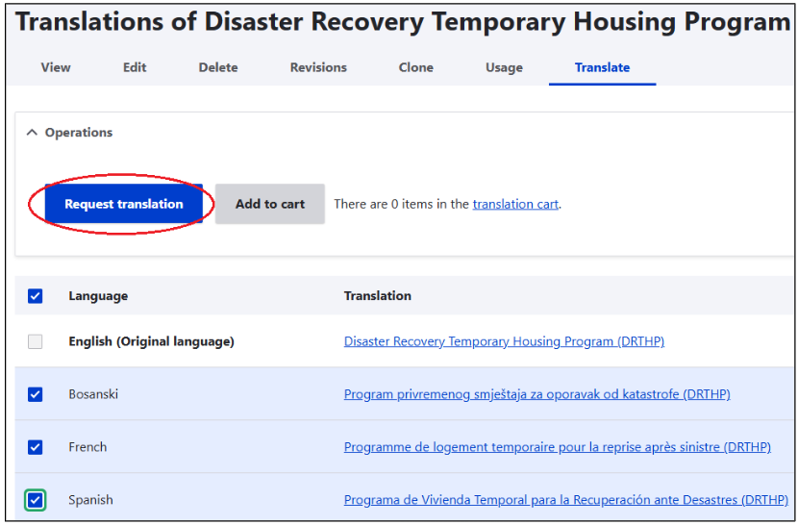Toggle the select-all languages checkbox

tap(36, 296)
